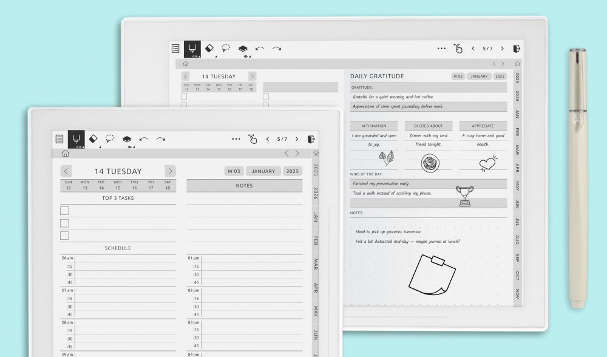Redo stroke on the front tablet toolbar
Viewport: 607px width, 357px height.
pos(160,139)
